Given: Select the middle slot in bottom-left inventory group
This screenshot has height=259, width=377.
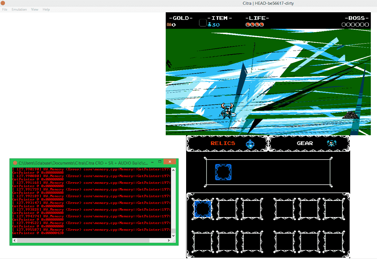Looking at the screenshot, I should click(x=227, y=241).
